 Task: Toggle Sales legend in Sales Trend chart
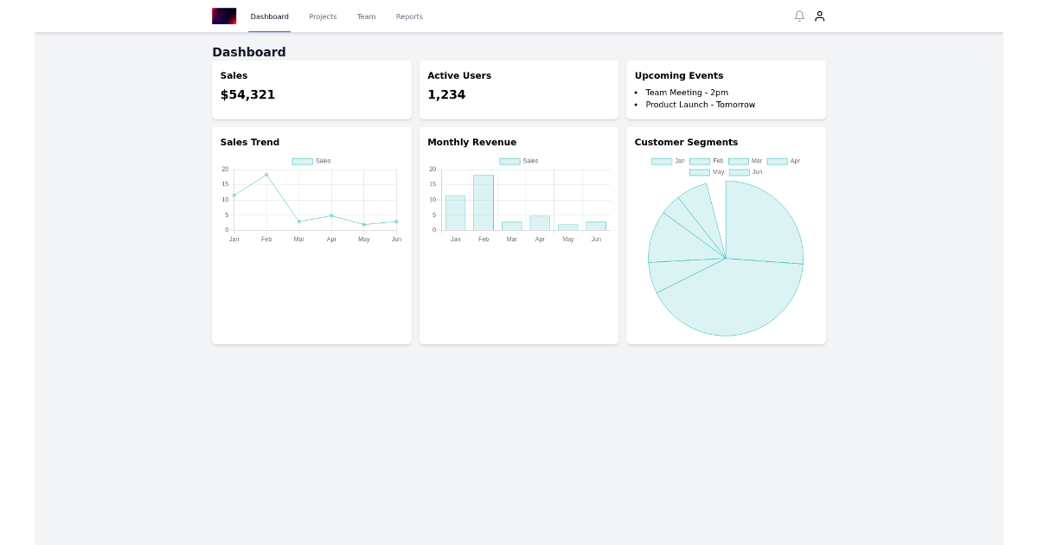(x=311, y=161)
